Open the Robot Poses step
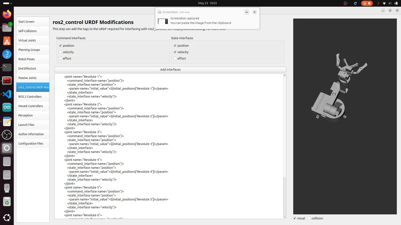401x225 pixels. [x=33, y=59]
